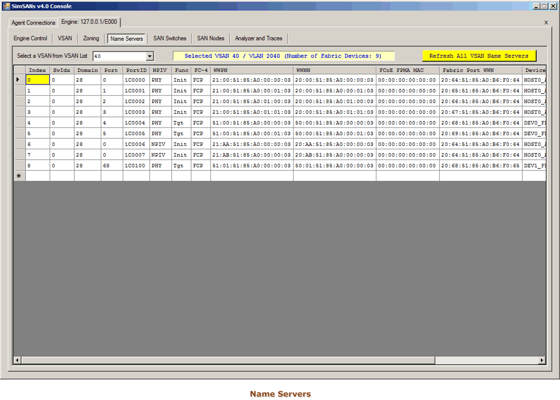Select the highlighted Index 0 cell
Viewport: 560px width, 400px height.
point(37,80)
